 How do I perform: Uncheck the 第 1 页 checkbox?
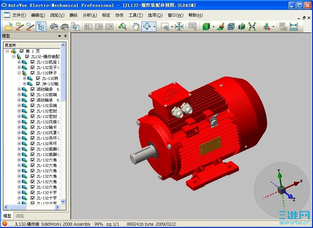22,51
